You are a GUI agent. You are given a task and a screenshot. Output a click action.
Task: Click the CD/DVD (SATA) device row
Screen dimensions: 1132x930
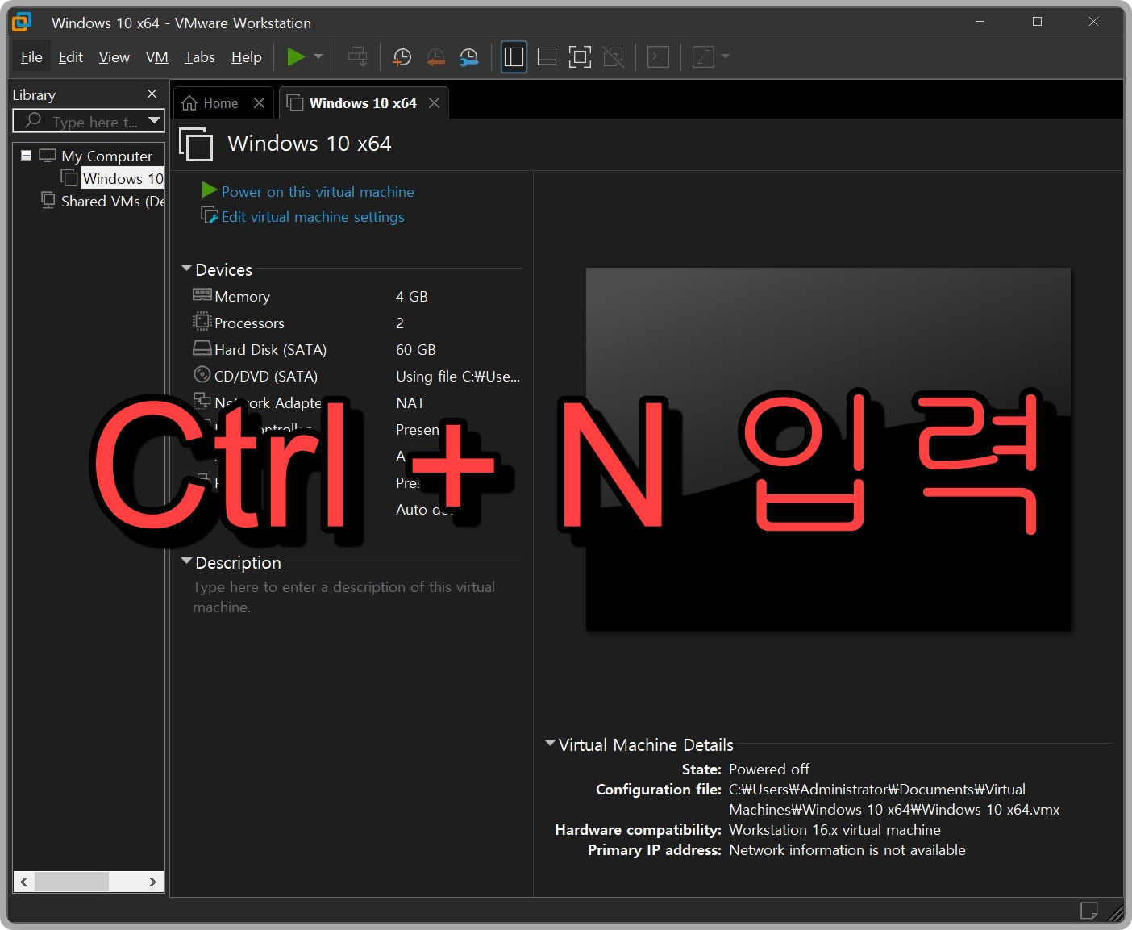point(356,376)
